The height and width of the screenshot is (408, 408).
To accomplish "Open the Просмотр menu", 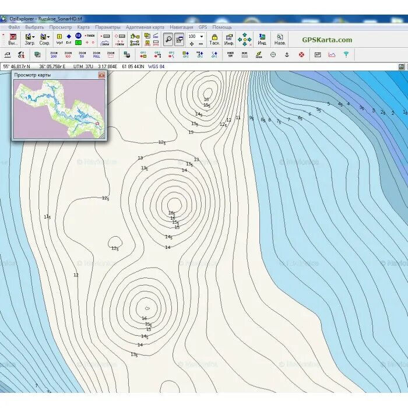I will (61, 27).
